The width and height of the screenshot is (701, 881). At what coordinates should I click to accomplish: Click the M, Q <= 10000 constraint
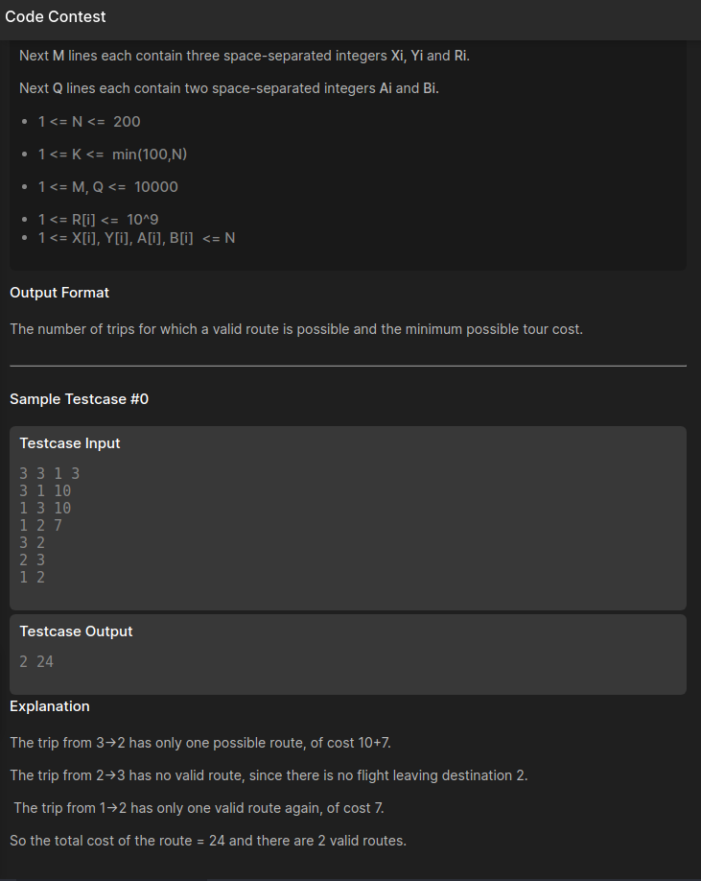(107, 187)
